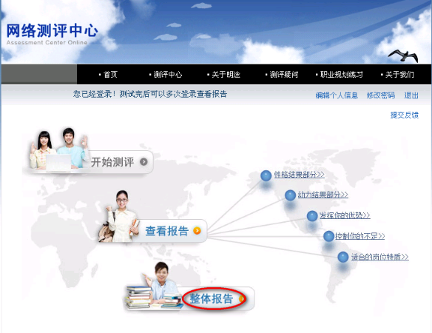
Task: Open the 测评中心 navigation item
Action: click(166, 75)
